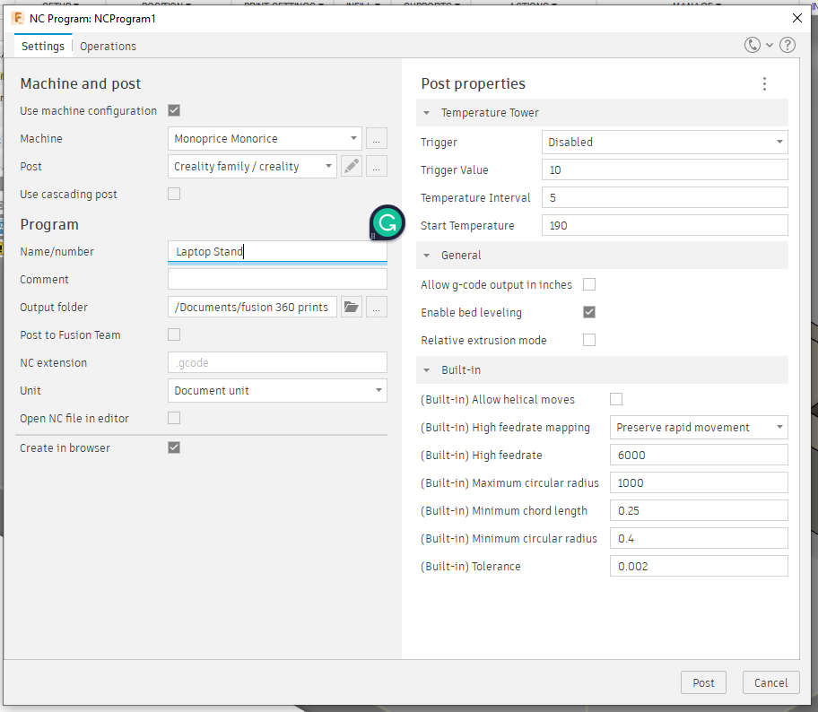Viewport: 818px width, 712px height.
Task: Enable Use cascading post checkbox
Action: [x=174, y=194]
